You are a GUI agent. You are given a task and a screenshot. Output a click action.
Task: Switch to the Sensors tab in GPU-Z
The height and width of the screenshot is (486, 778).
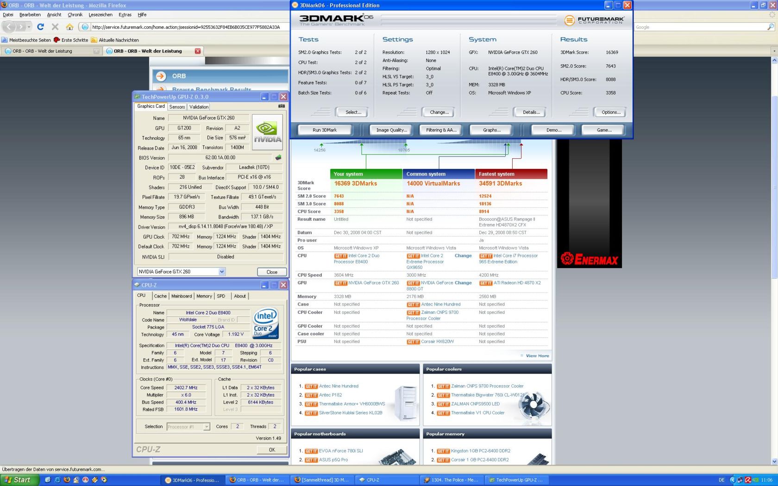[x=177, y=106]
